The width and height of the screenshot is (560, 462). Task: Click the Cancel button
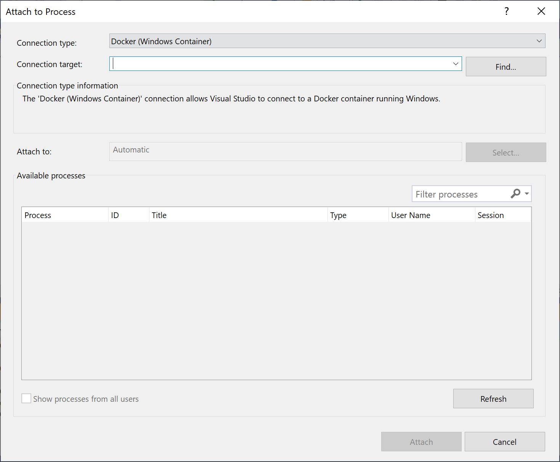504,441
